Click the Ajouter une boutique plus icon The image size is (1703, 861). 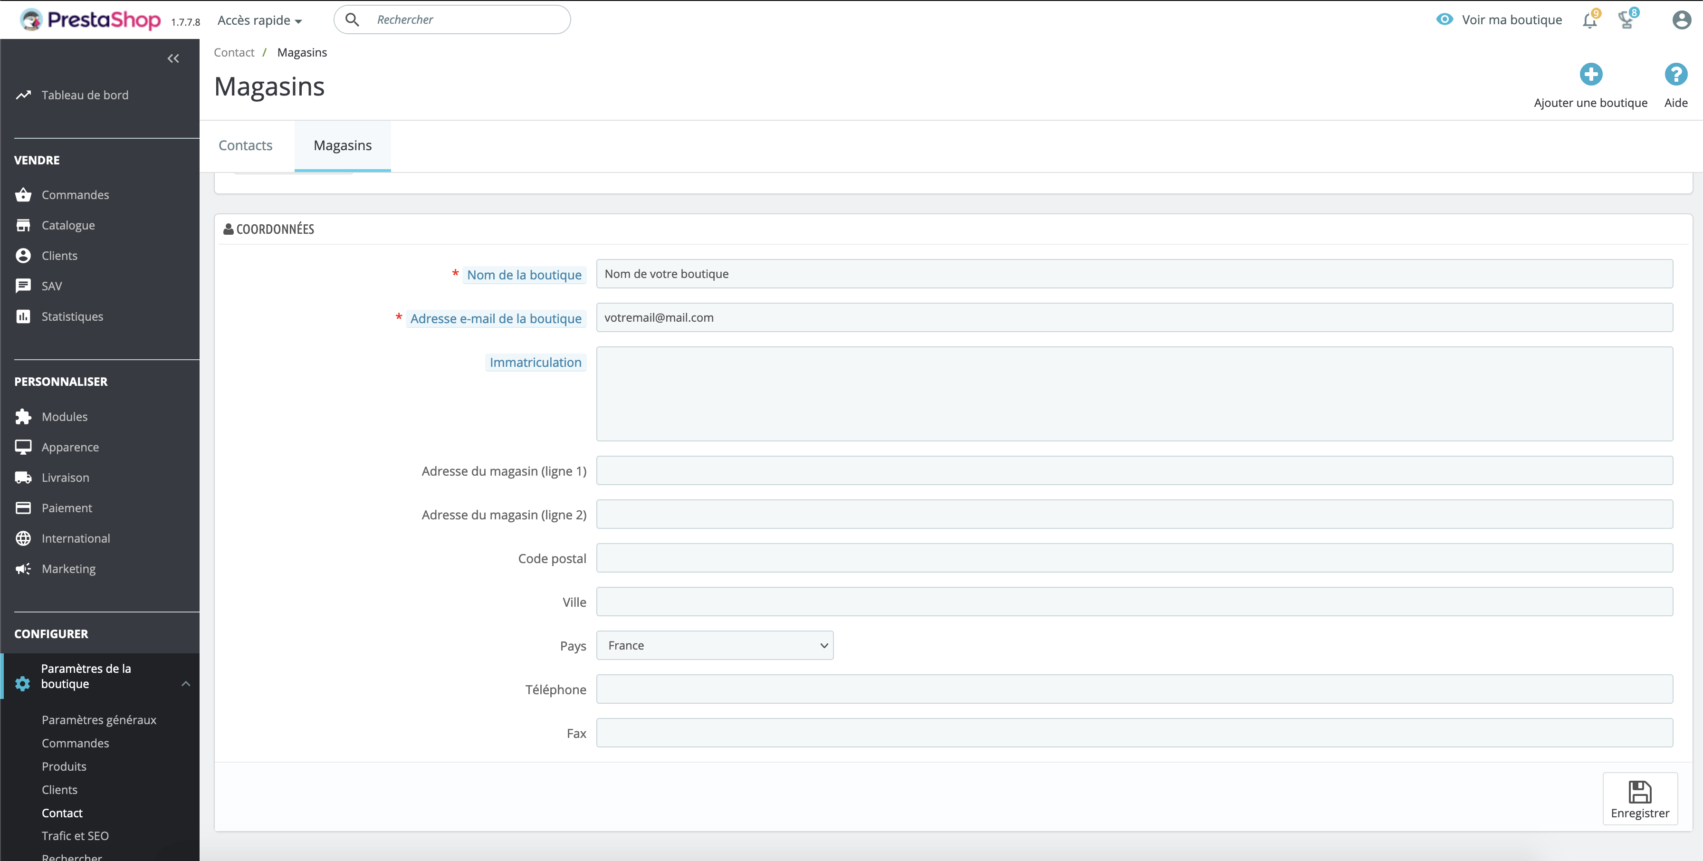1591,74
